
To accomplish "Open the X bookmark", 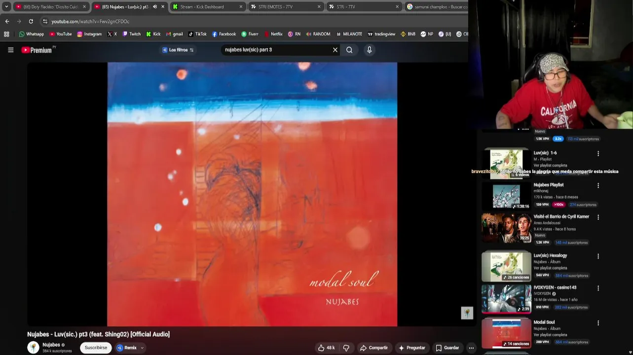I will pos(112,34).
